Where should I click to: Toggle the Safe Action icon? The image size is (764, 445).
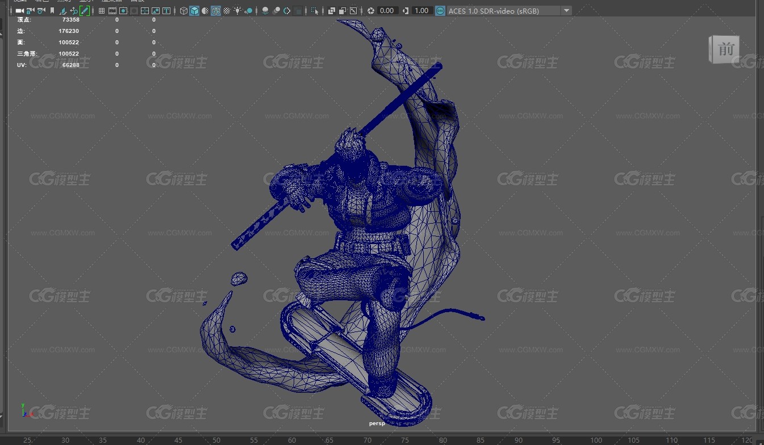point(156,11)
